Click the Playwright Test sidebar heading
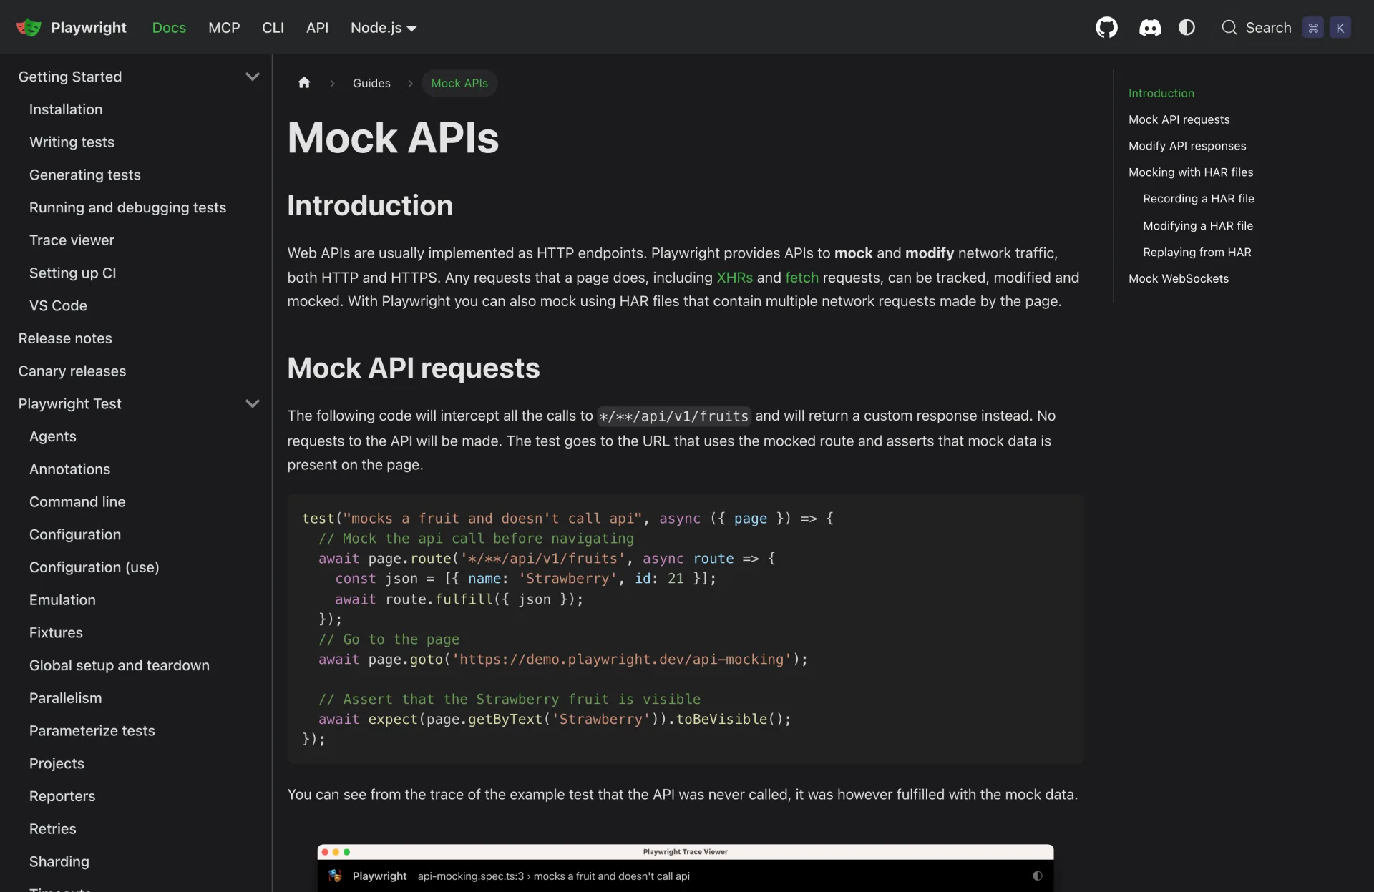The height and width of the screenshot is (892, 1374). click(70, 403)
